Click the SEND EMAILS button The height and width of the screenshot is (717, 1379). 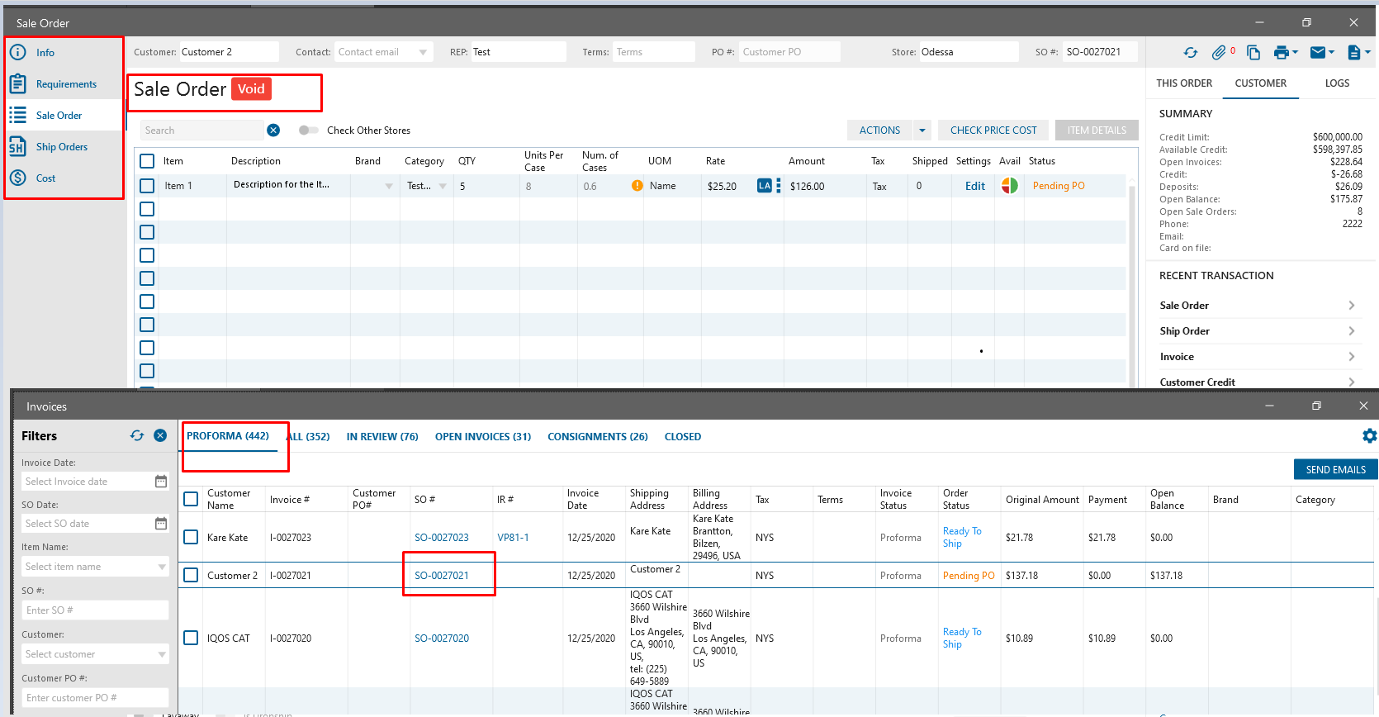coord(1335,469)
